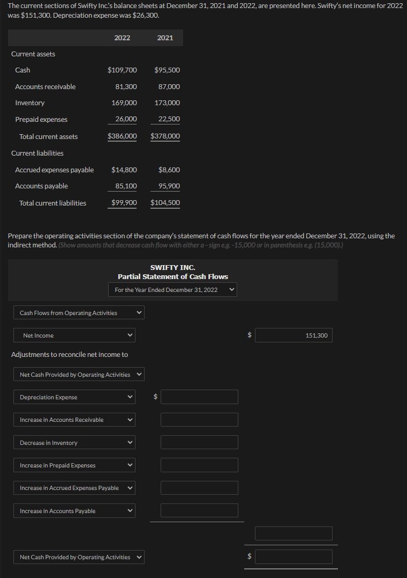Click the Accounts Receivable adjustment amount field
The image size is (407, 578).
pos(199,420)
